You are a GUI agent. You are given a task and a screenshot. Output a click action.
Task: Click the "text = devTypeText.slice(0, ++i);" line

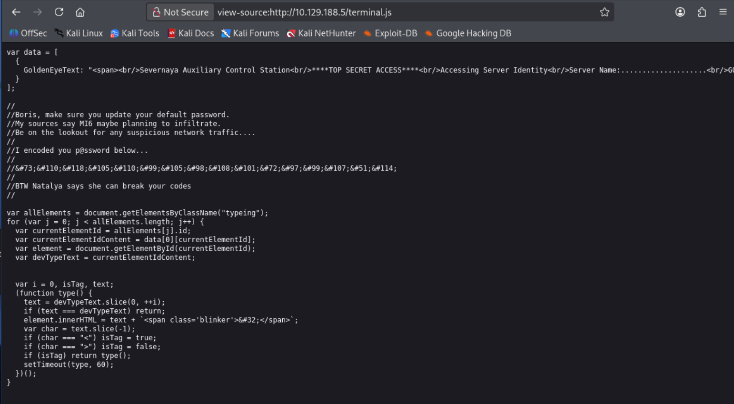click(x=94, y=302)
